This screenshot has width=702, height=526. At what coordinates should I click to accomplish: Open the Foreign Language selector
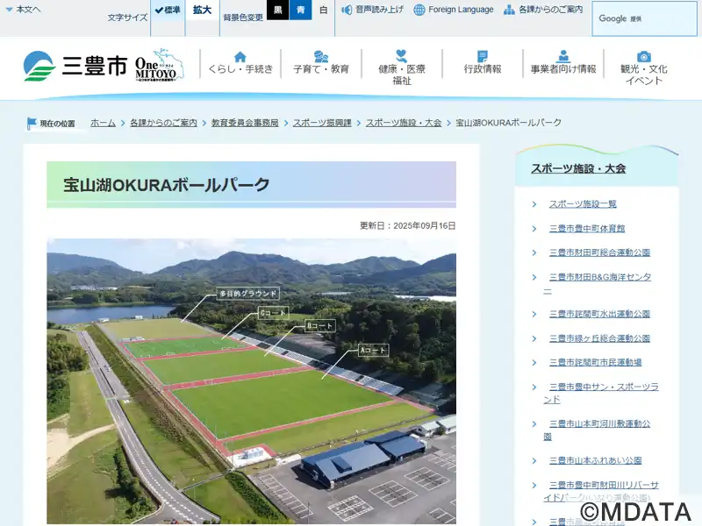coord(454,10)
